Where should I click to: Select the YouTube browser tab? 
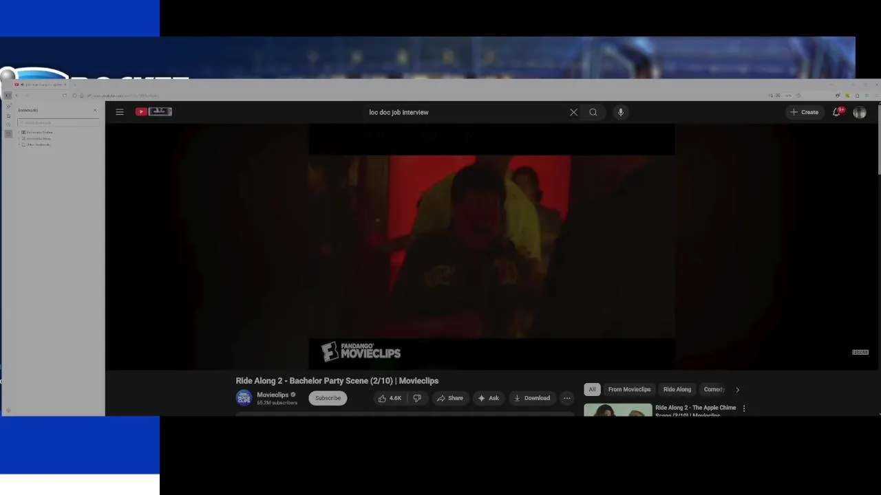(41, 85)
